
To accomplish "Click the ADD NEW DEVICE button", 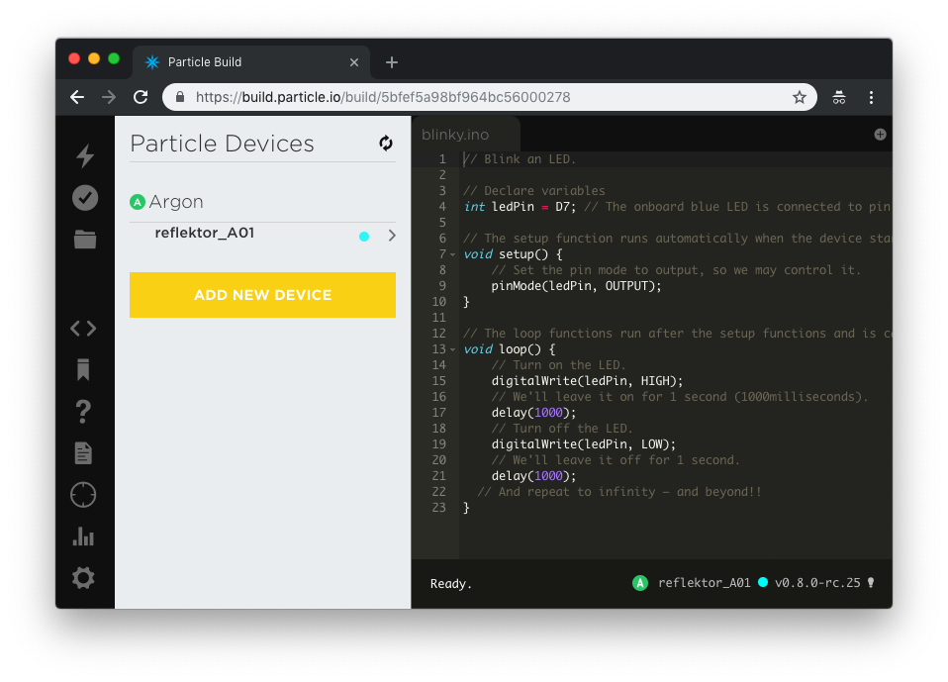I will click(262, 295).
